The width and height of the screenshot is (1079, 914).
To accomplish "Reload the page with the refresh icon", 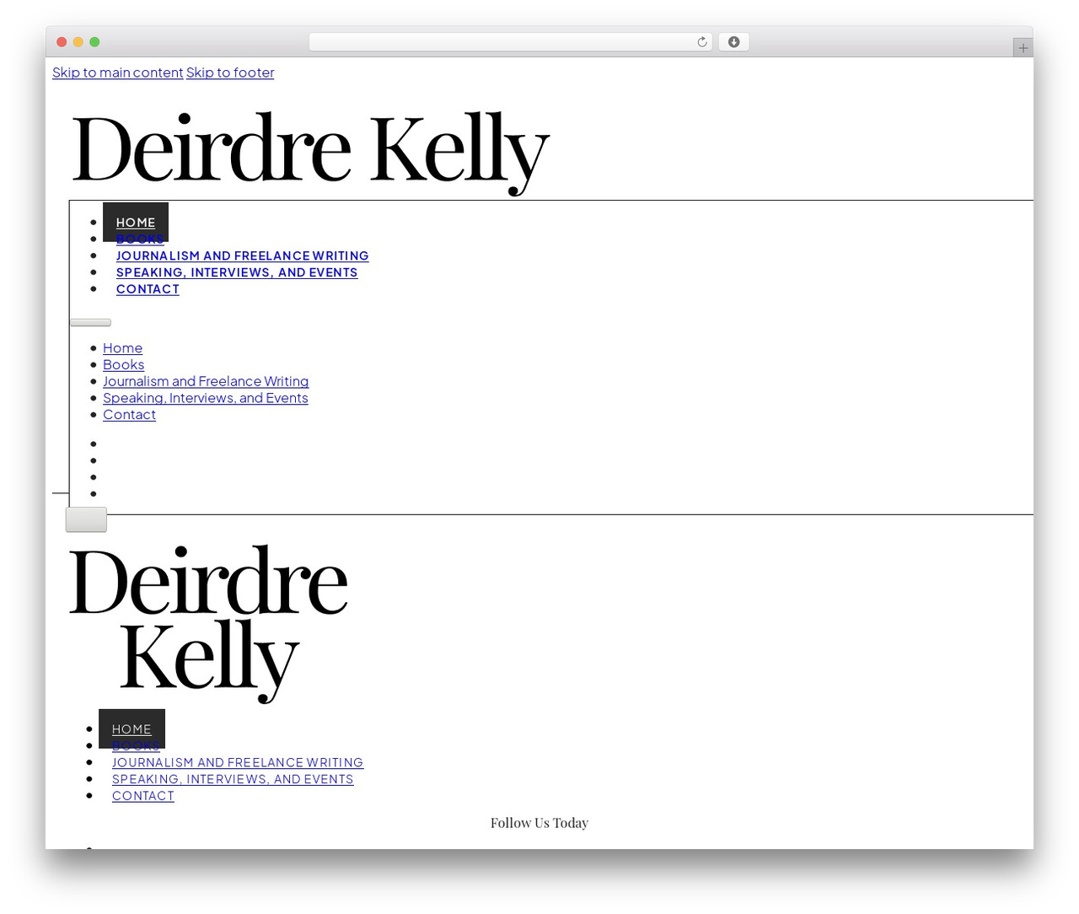I will tap(701, 42).
